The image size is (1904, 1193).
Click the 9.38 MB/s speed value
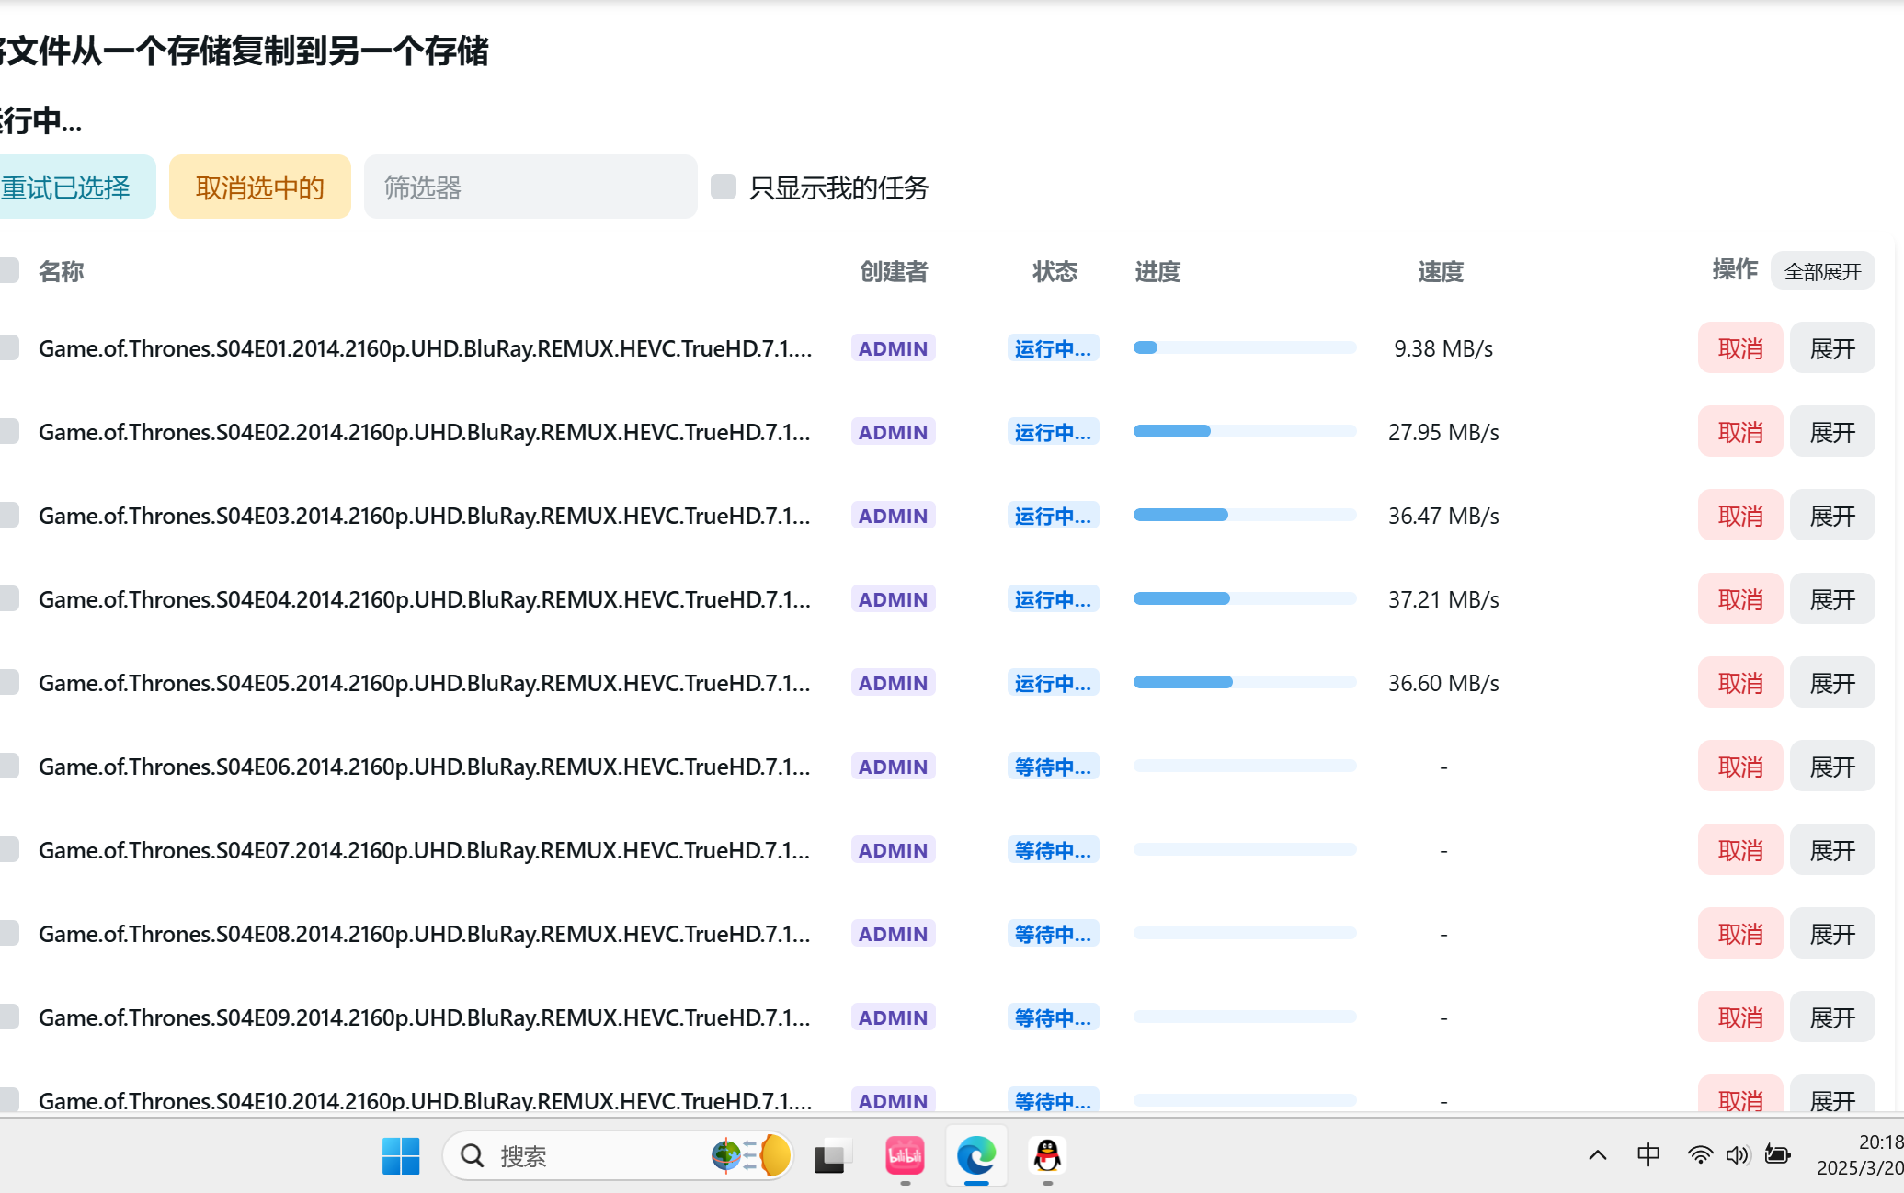1443,348
